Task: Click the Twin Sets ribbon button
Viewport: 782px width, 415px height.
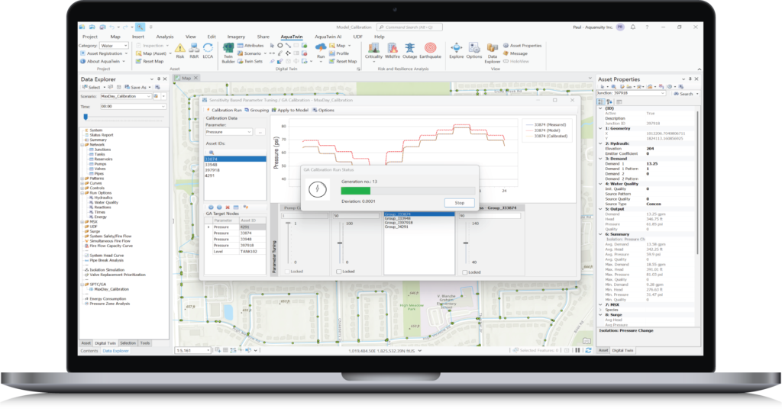Action: coord(250,61)
